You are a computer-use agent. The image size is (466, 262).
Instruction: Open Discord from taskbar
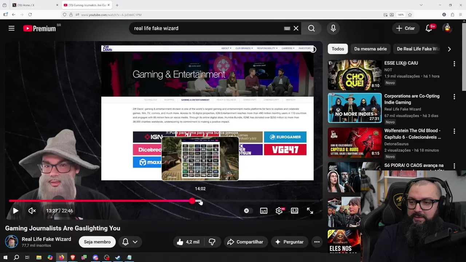(95, 258)
